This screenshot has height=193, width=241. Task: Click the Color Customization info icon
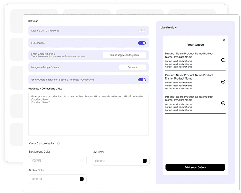[x=58, y=143]
